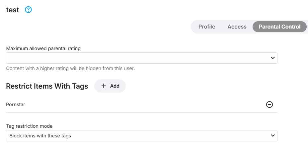Open the help icon beside test
308x149 pixels.
coord(28,10)
